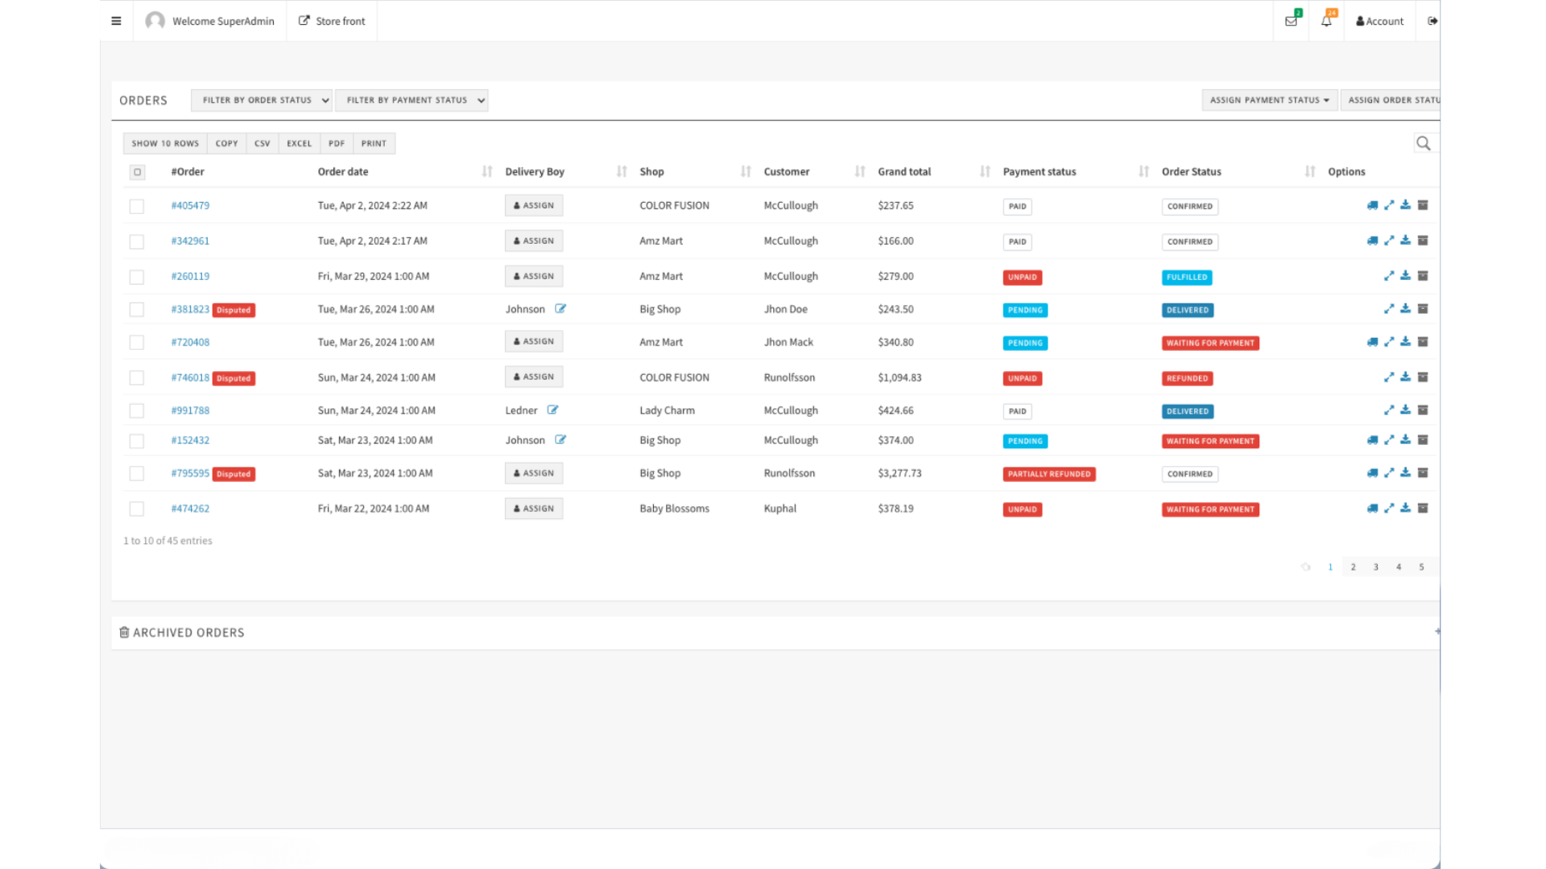Download invoice icon for order #260119

1405,276
